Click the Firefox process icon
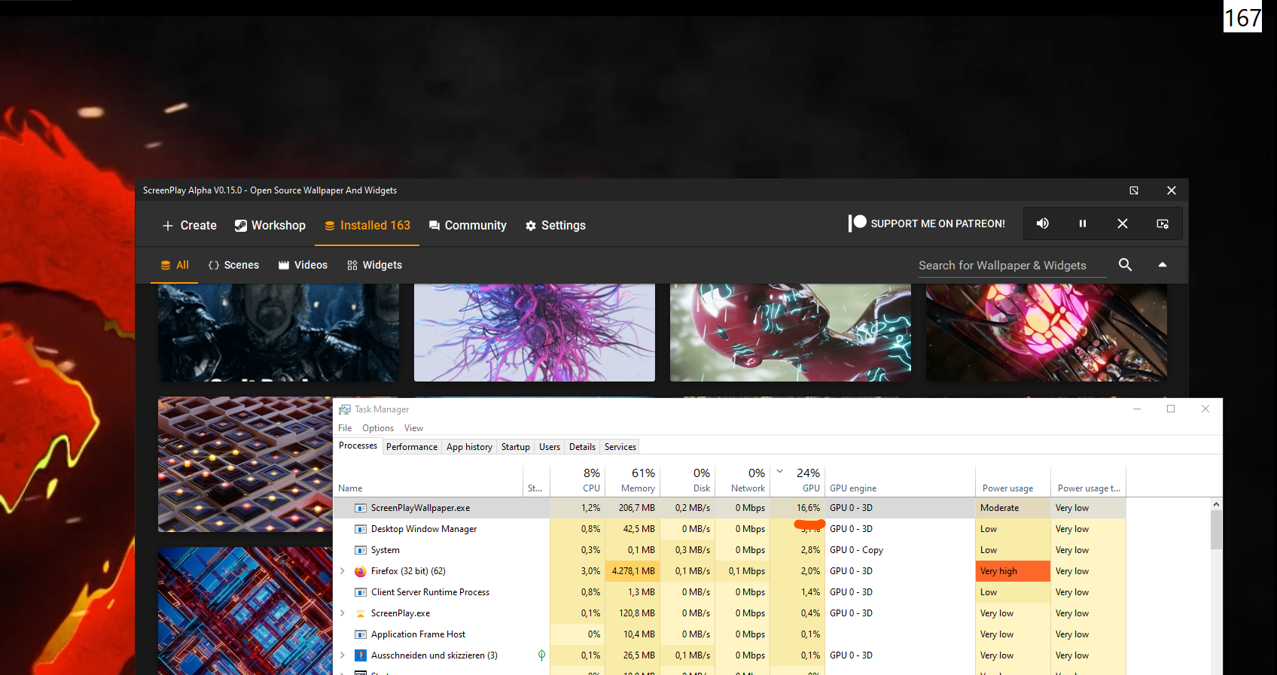 [x=361, y=571]
